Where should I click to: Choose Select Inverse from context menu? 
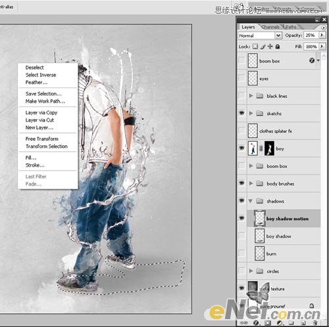point(41,75)
